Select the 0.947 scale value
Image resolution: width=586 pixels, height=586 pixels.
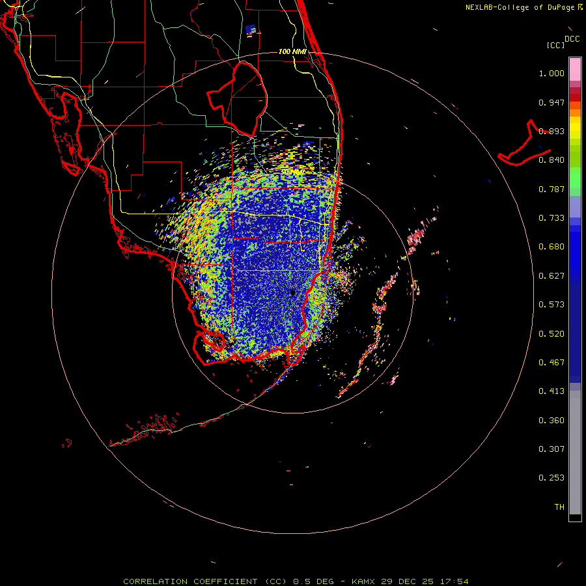[x=551, y=102]
